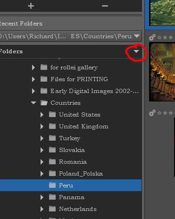Expand the Files for PRINTING folder
The image size is (175, 219).
coord(33,79)
